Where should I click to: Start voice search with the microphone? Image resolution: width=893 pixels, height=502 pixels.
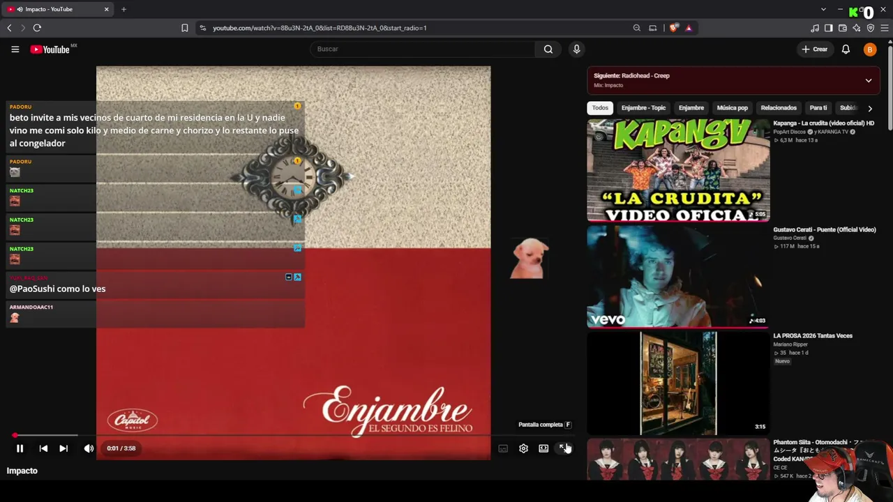pos(576,50)
